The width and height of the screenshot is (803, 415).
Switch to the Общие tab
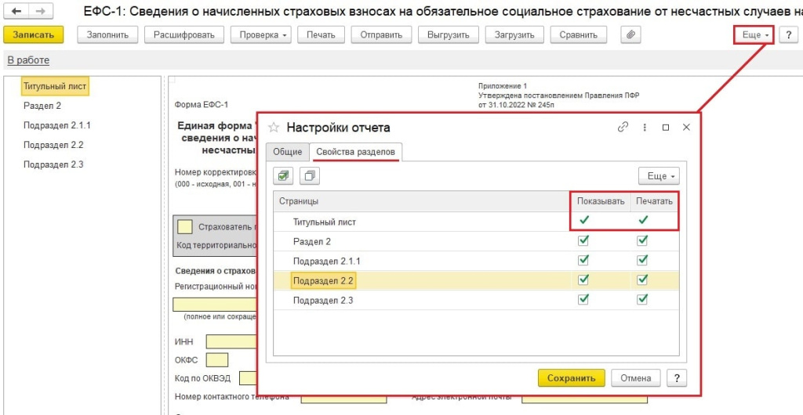(287, 151)
